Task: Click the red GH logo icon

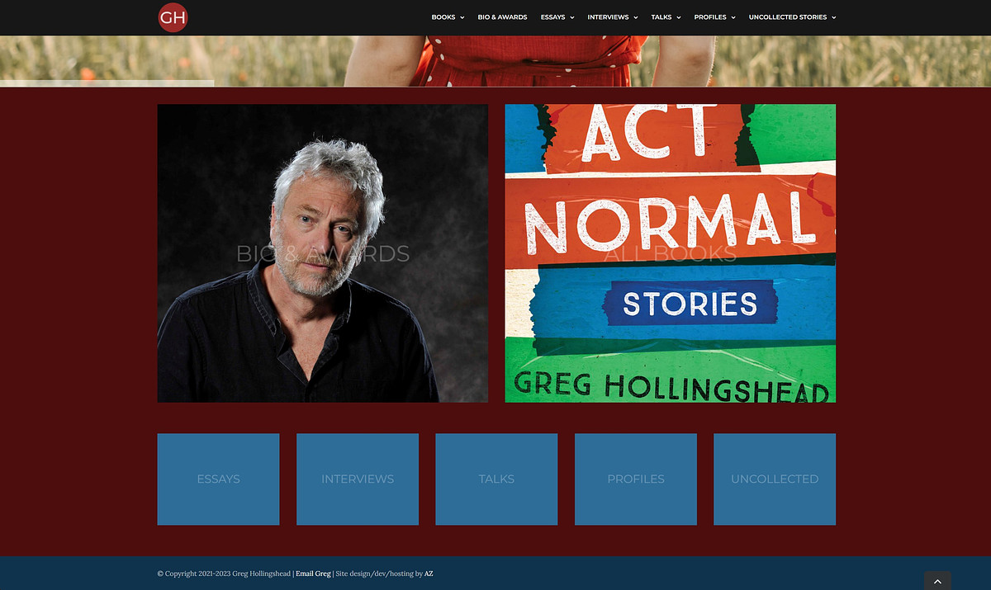Action: point(173,17)
